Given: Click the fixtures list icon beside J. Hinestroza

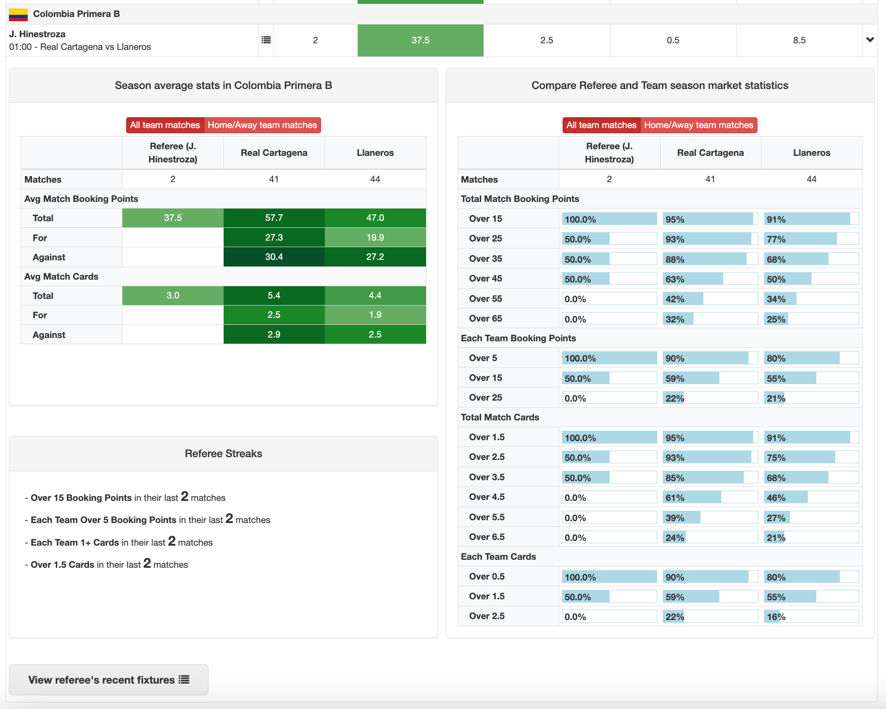Looking at the screenshot, I should coord(266,40).
